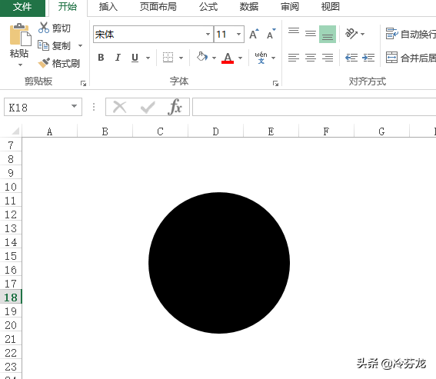436x379 pixels.
Task: Select column B header
Action: (x=105, y=131)
